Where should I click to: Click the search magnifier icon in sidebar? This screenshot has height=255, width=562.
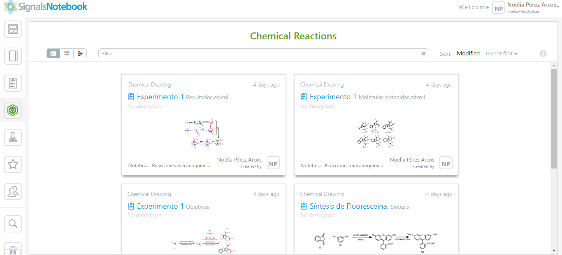tap(13, 223)
